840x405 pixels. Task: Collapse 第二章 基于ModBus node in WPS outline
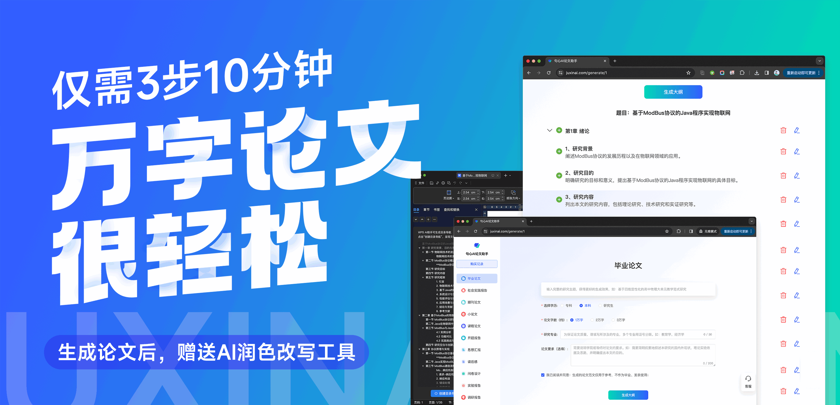point(419,315)
